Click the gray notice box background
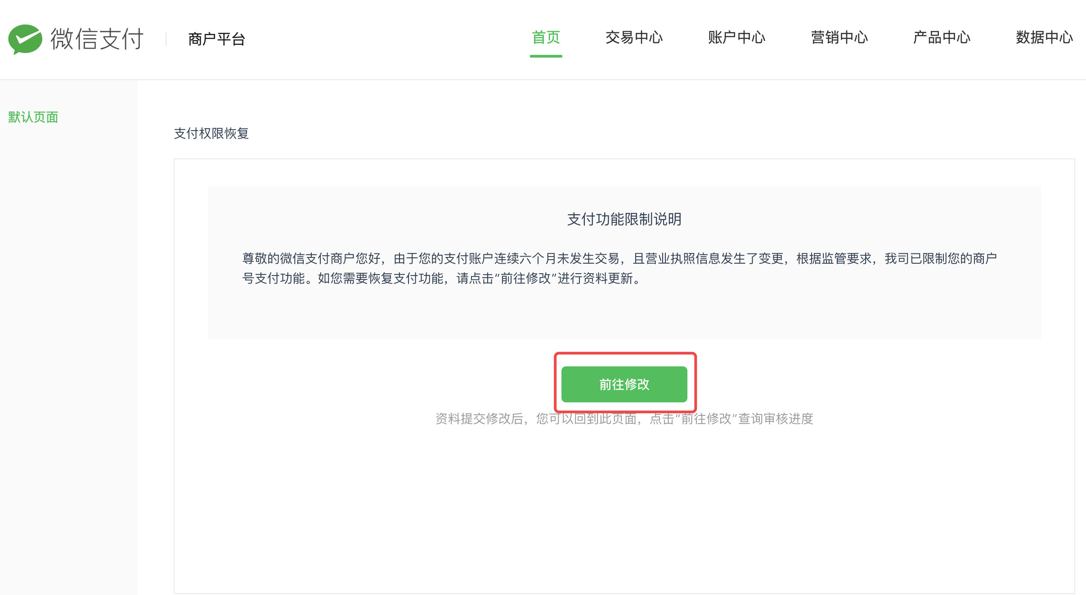Screen dimensions: 1086x595 (x=624, y=315)
